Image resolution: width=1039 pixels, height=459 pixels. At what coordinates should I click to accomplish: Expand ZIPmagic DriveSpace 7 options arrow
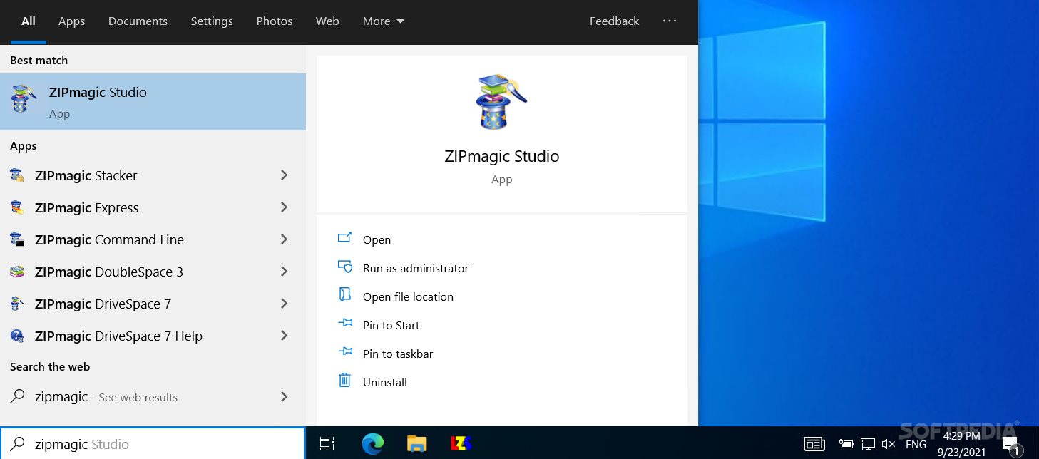pyautogui.click(x=284, y=304)
